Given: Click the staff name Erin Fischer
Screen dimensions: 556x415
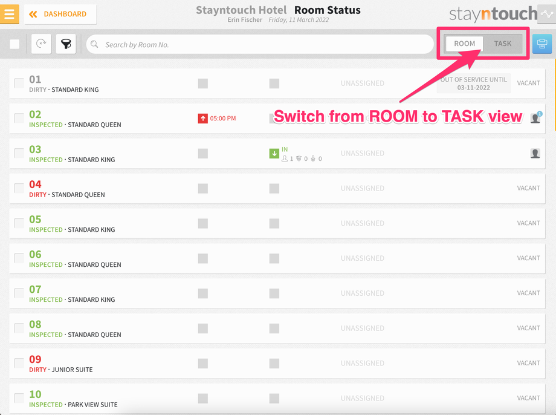Looking at the screenshot, I should click(x=245, y=20).
